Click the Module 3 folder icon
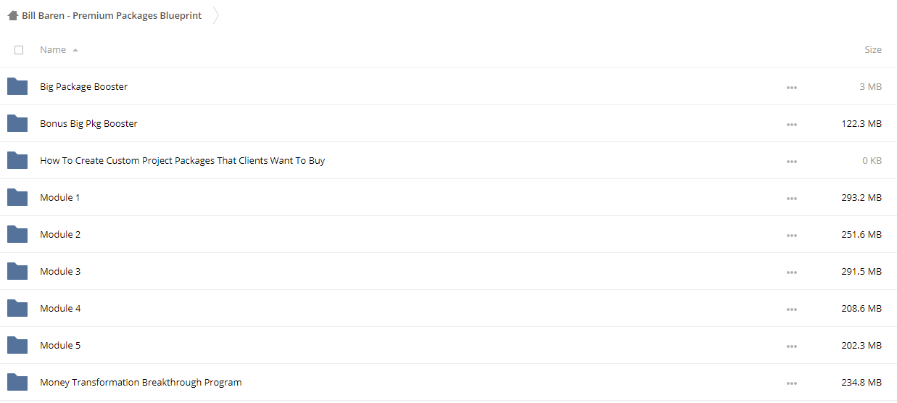897x403 pixels. [x=17, y=272]
